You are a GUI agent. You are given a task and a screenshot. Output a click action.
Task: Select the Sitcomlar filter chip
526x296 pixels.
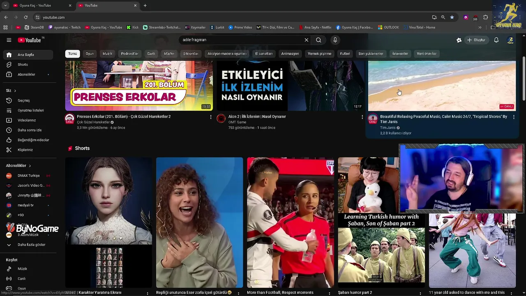tap(191, 54)
